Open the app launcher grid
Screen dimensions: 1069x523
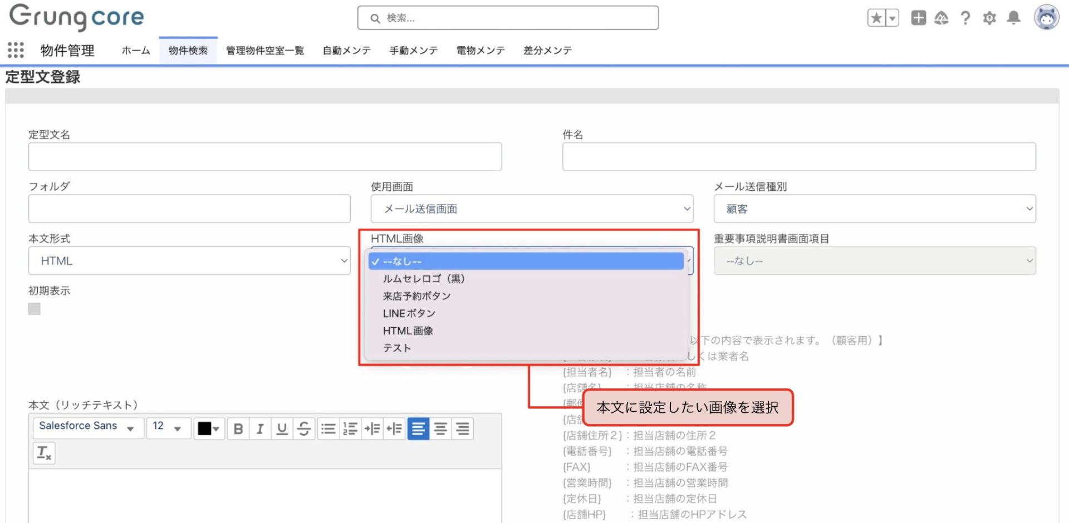point(16,50)
